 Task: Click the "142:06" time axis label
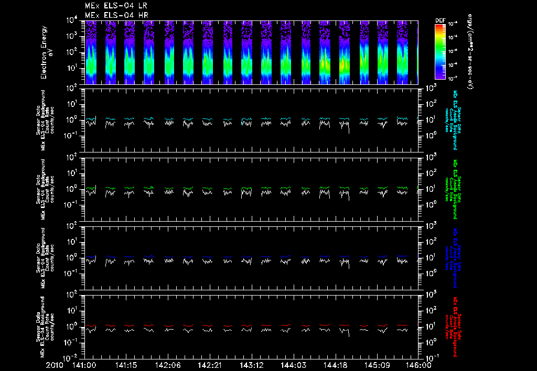(x=168, y=366)
